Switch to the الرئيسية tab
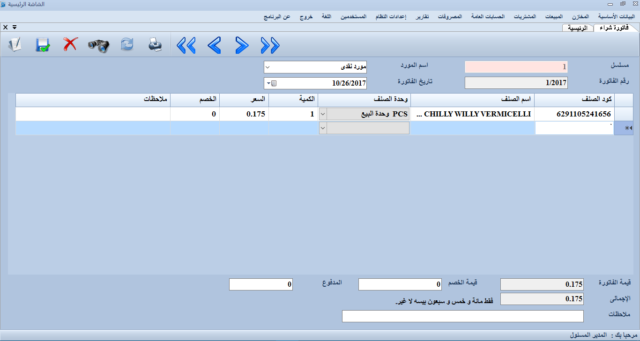 [x=577, y=28]
